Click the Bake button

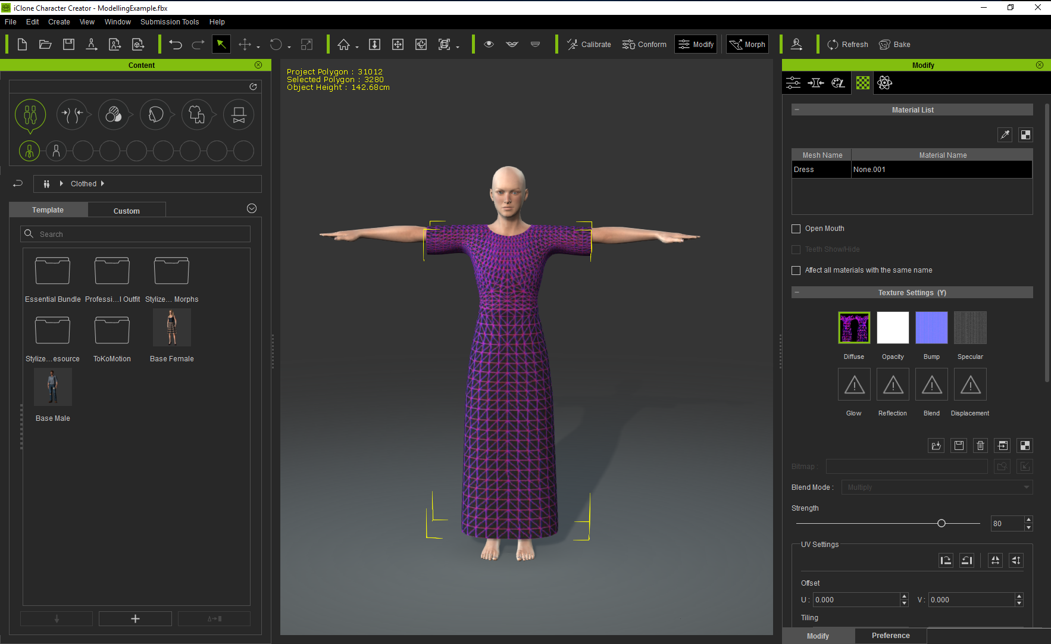894,44
